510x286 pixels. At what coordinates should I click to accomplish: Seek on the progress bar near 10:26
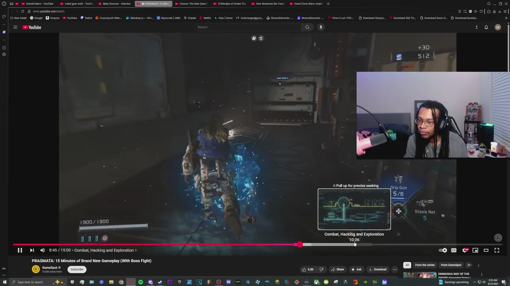tap(354, 245)
